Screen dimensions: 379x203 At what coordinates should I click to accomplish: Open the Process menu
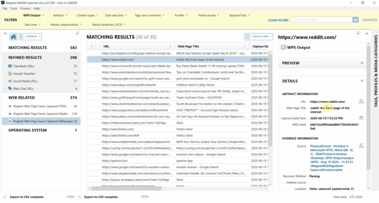pos(26,9)
